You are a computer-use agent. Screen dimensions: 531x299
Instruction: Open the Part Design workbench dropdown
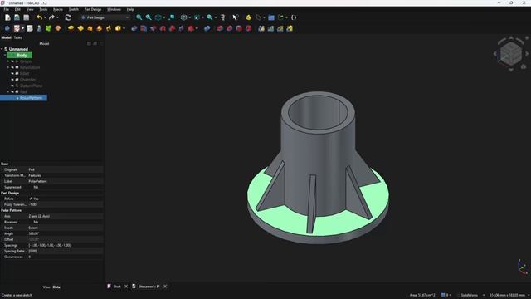(105, 17)
